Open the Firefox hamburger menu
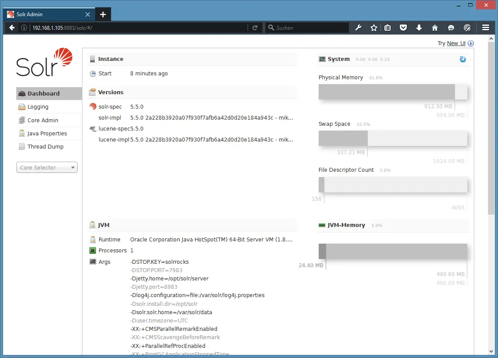The width and height of the screenshot is (498, 358). [x=485, y=28]
